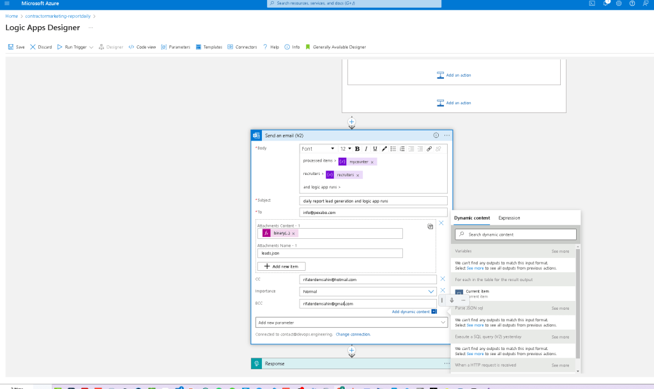This screenshot has width=654, height=389.
Task: Click Add dynamic content link
Action: click(x=411, y=312)
